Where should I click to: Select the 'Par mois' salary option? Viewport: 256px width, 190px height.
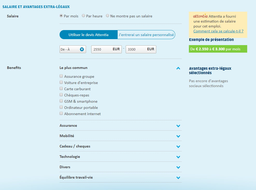pyautogui.click(x=61, y=16)
